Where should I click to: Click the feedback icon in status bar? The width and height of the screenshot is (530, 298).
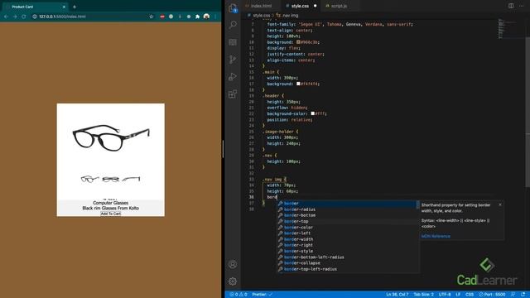[513, 295]
